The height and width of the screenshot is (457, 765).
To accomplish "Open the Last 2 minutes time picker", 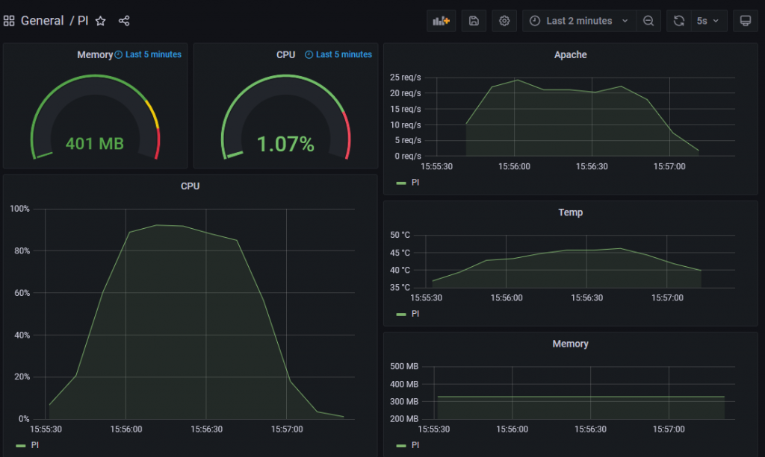I will 579,21.
